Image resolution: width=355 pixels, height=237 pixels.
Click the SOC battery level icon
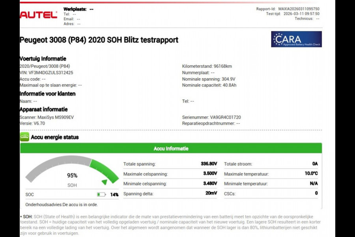[x=101, y=195]
